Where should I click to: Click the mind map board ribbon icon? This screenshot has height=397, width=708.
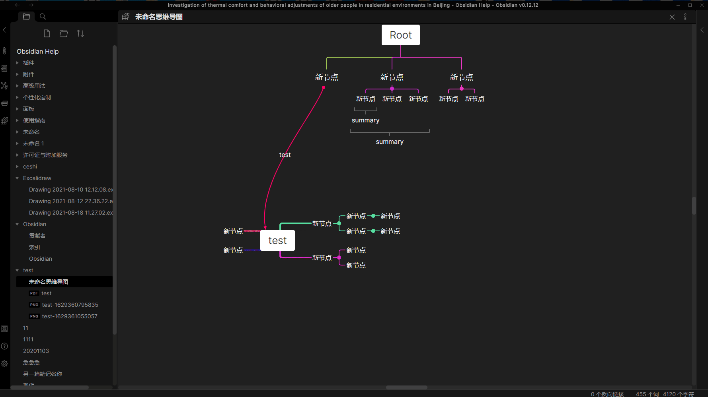point(4,121)
